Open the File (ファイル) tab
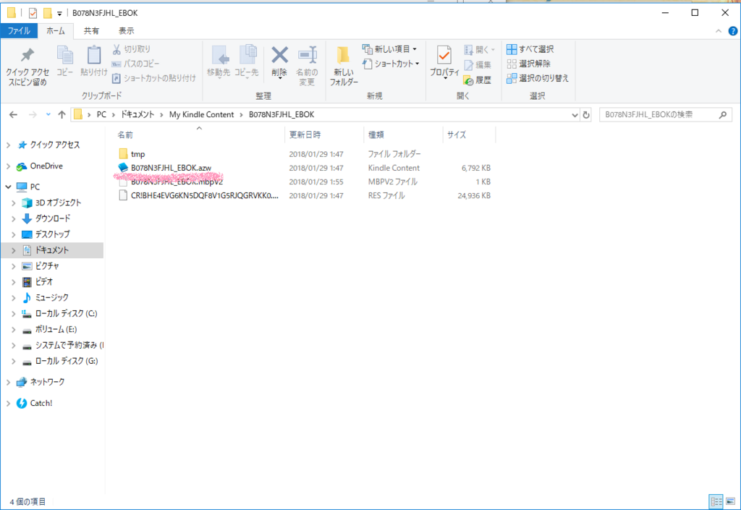Image resolution: width=741 pixels, height=510 pixels. 19,31
